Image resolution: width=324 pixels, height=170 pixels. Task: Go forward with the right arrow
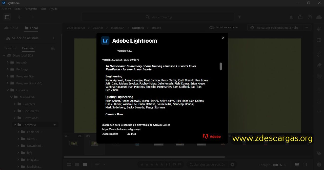32,17
